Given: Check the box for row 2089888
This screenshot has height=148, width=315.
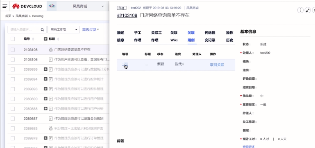Looking at the screenshot, I should click(x=13, y=108).
